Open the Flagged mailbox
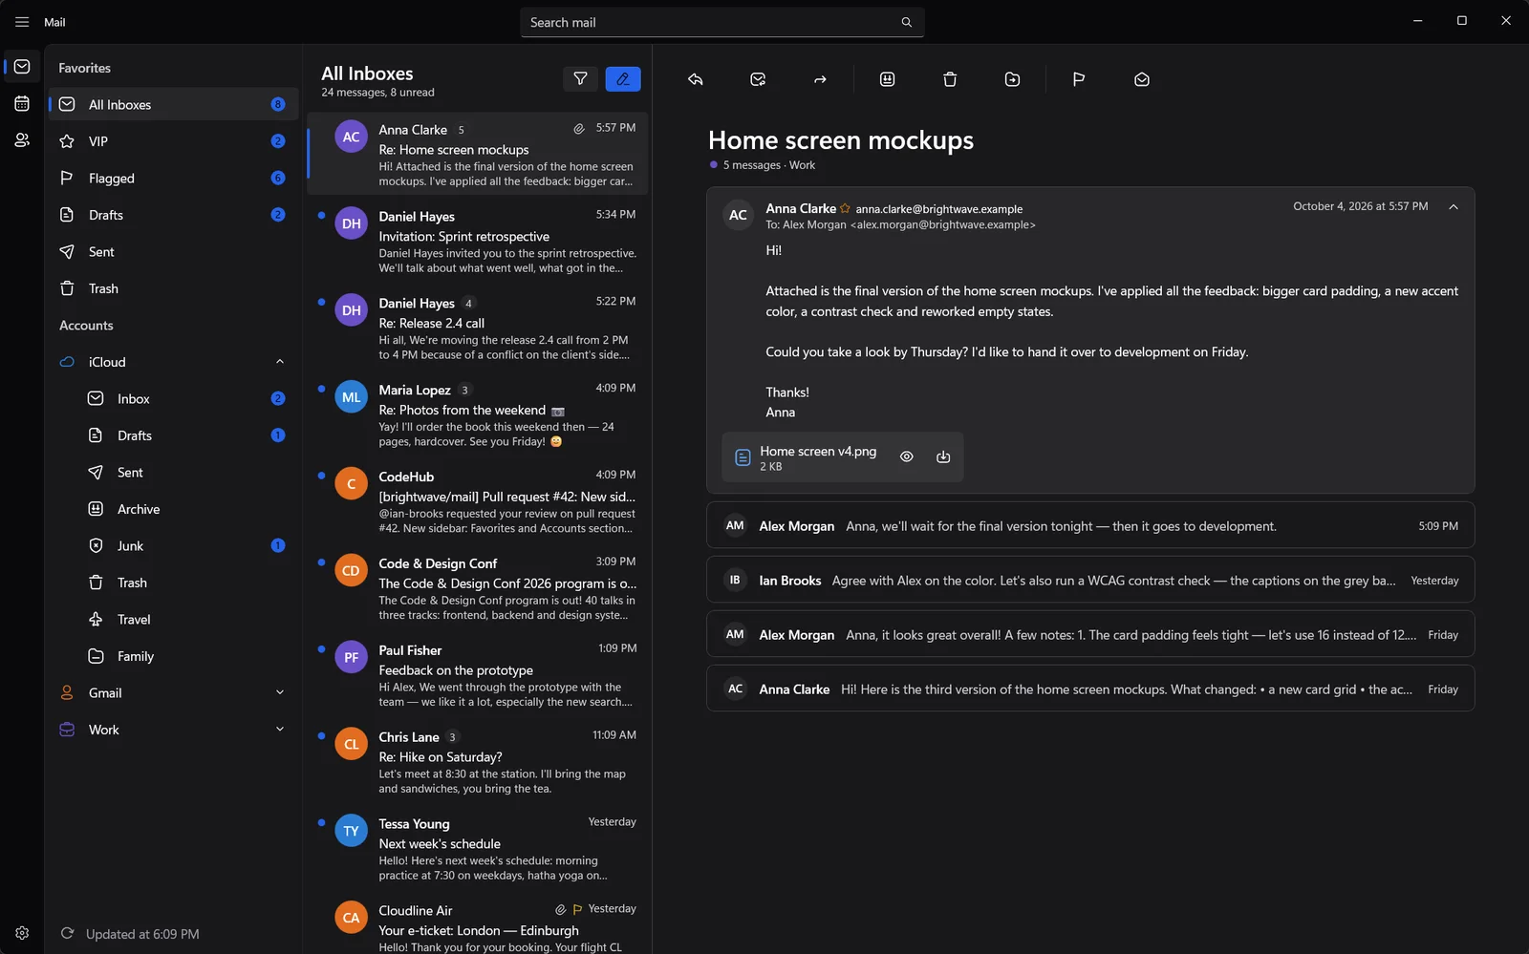The height and width of the screenshot is (954, 1529). click(174, 178)
